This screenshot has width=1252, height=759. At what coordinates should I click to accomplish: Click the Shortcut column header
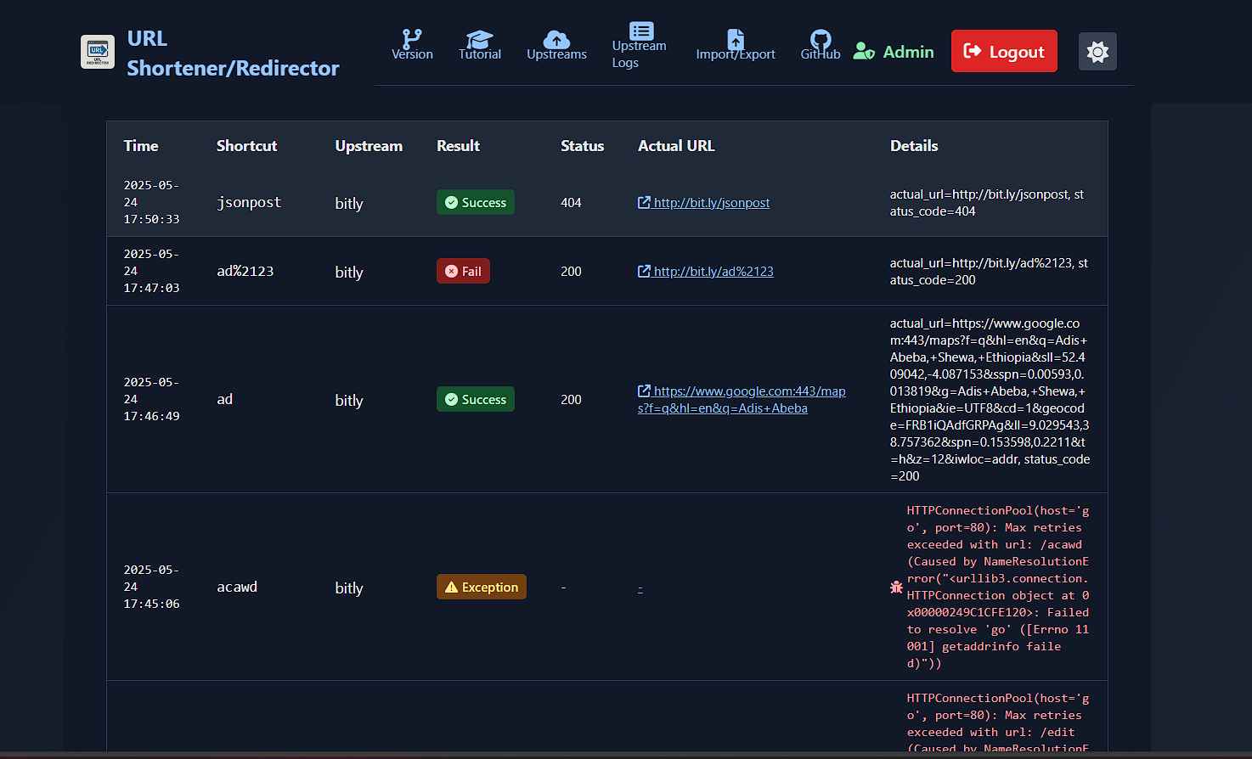[x=246, y=145]
